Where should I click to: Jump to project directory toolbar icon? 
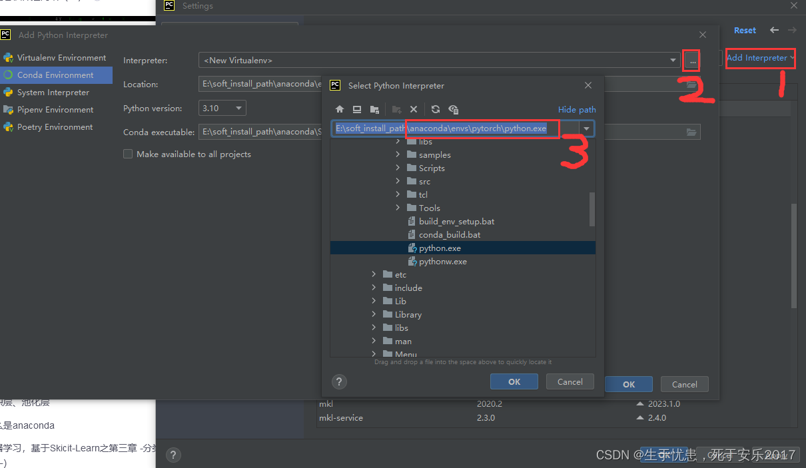pos(374,109)
